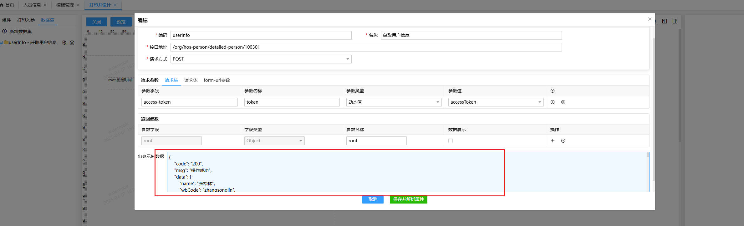This screenshot has height=226, width=744.
Task: Click the add icon in the request header table's header row
Action: point(553,91)
